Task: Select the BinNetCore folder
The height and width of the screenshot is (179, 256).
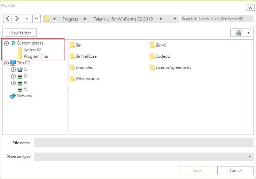Action: coord(83,56)
